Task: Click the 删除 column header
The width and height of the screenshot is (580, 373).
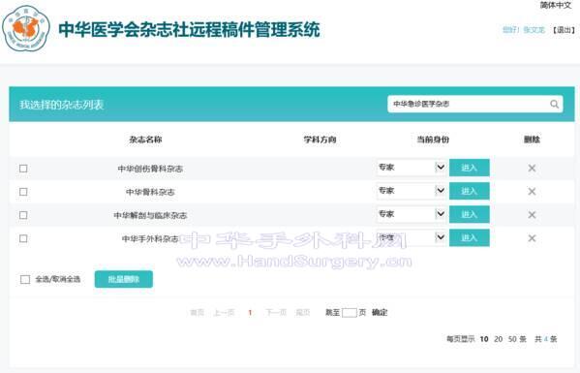Action: coord(532,140)
